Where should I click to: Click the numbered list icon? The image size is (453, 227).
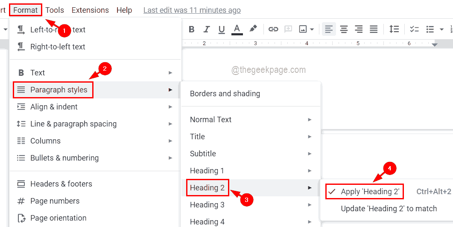451,29
